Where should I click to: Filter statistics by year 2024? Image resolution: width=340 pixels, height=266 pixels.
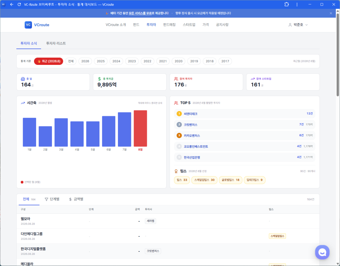click(x=116, y=61)
